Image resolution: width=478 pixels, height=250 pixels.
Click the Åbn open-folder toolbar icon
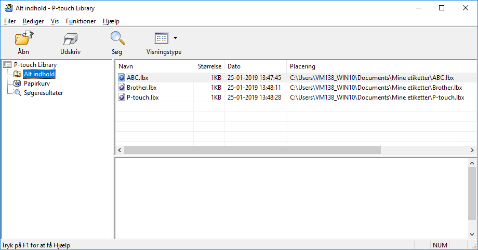click(24, 38)
